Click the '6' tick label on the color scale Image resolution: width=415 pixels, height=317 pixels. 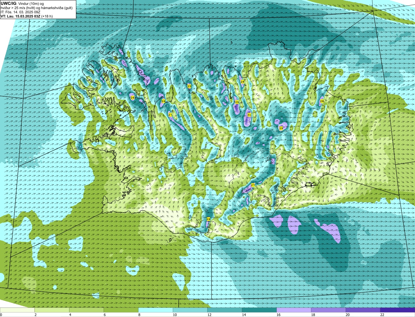point(104,315)
